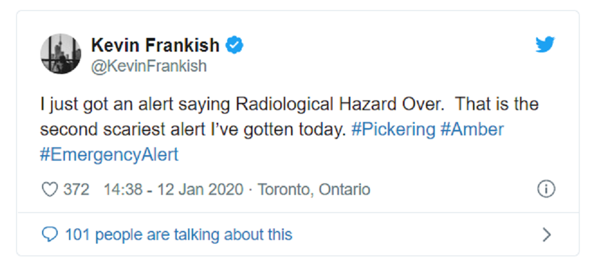This screenshot has height=267, width=603.
Task: Open the Kevin Frankish display name
Action: point(155,44)
